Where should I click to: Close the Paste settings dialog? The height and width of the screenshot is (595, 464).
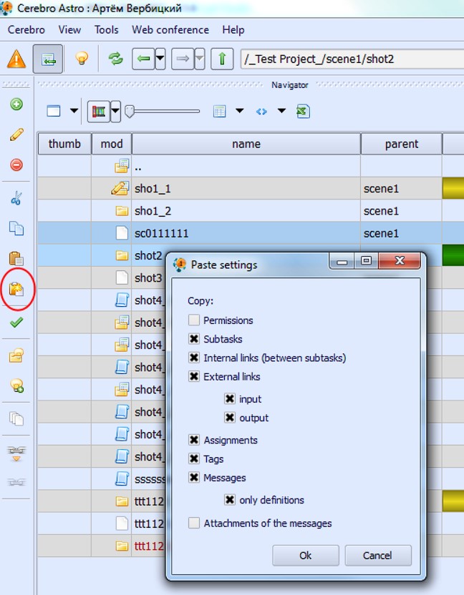[400, 261]
